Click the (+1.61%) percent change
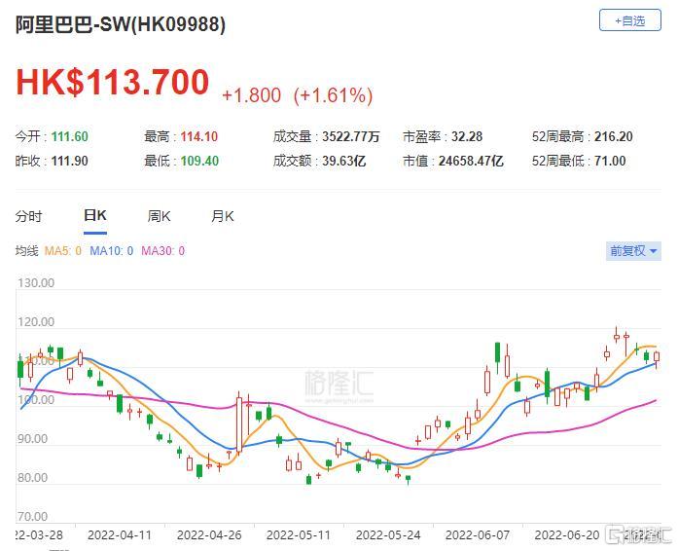 point(333,95)
